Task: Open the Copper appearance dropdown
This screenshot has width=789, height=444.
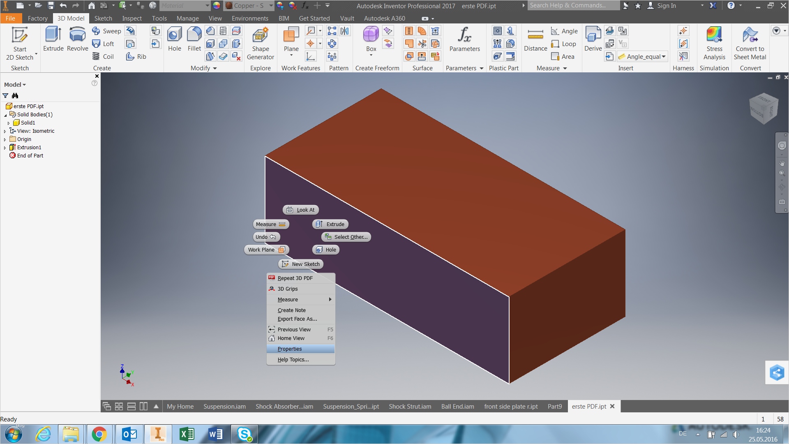Action: point(271,6)
